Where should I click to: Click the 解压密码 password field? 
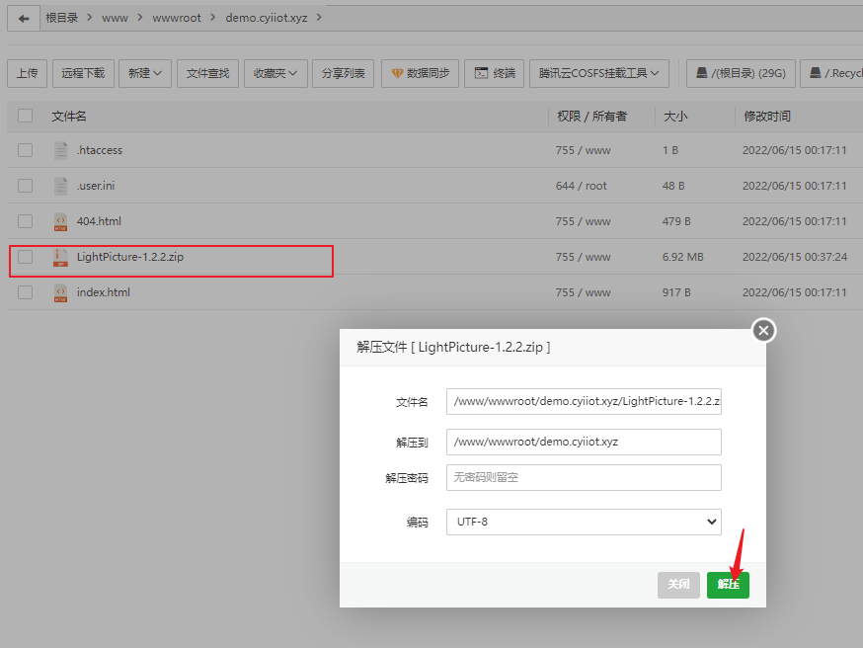(584, 477)
